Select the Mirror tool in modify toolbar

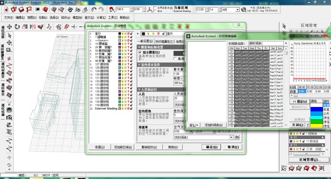[x=33, y=27]
